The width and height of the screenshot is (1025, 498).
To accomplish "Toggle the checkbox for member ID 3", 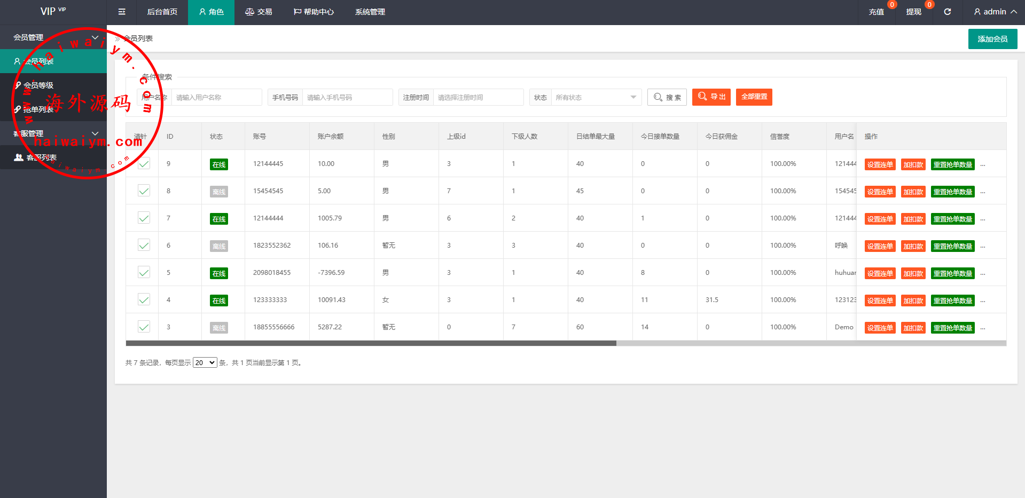I will (x=144, y=327).
